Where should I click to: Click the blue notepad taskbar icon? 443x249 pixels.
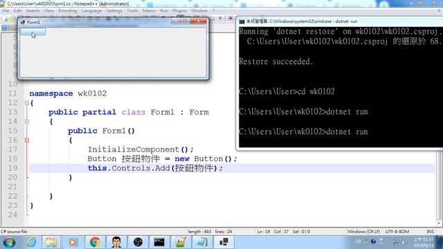point(202,242)
